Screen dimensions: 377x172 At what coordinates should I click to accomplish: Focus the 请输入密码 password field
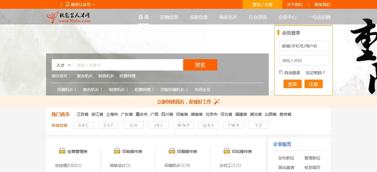[x=304, y=60]
